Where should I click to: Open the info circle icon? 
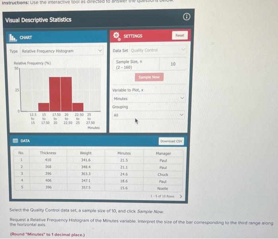(187, 17)
